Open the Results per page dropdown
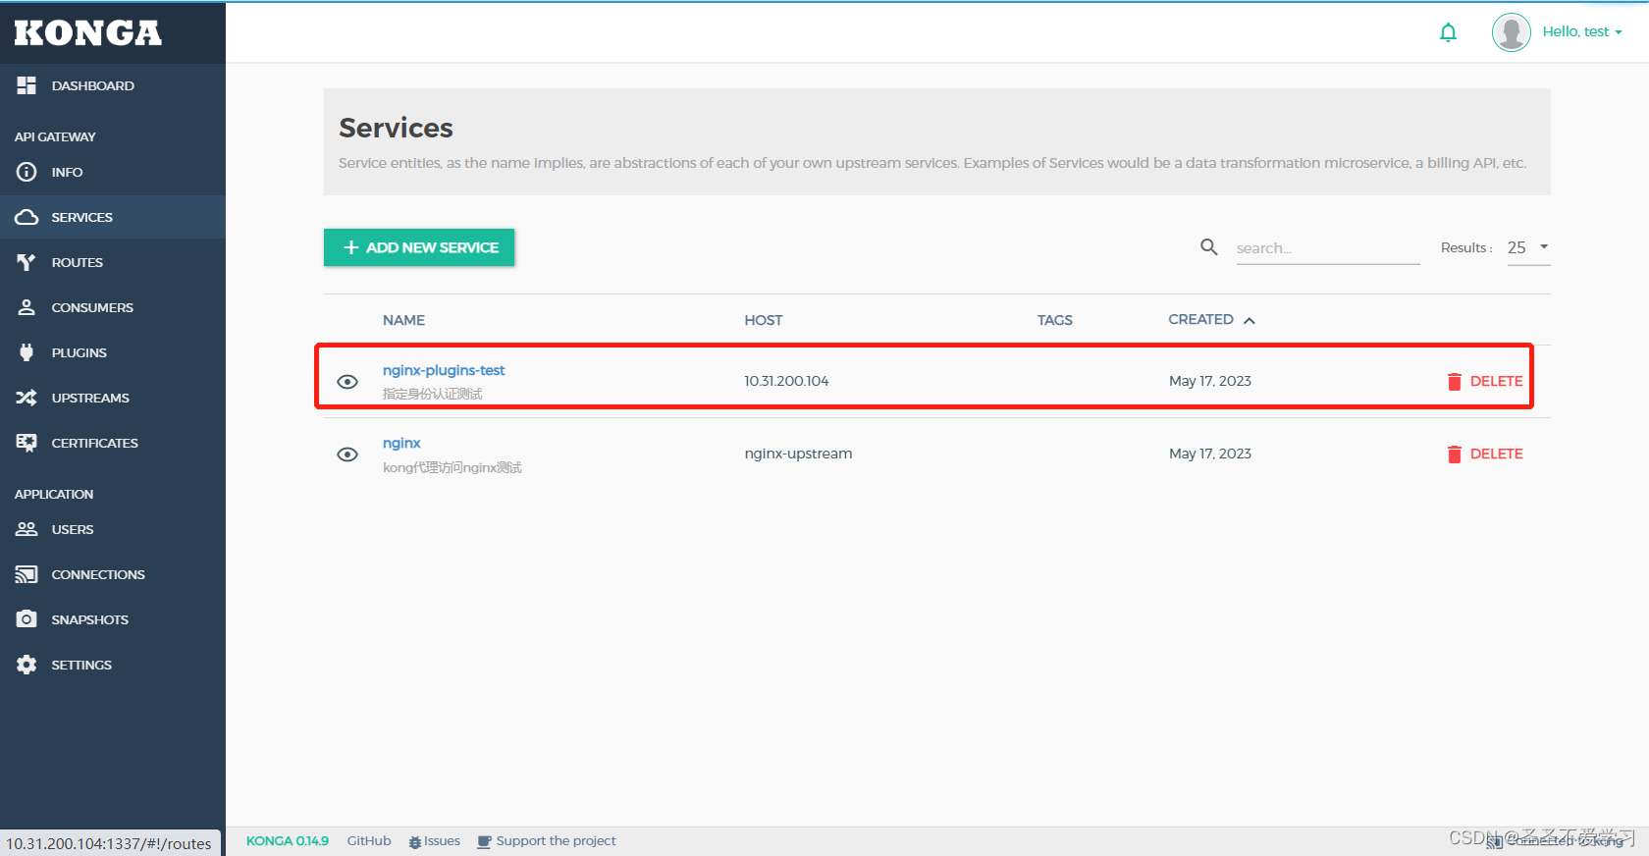Viewport: 1649px width, 856px height. coord(1528,247)
